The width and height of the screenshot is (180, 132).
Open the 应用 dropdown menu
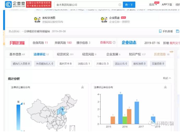click(x=153, y=5)
